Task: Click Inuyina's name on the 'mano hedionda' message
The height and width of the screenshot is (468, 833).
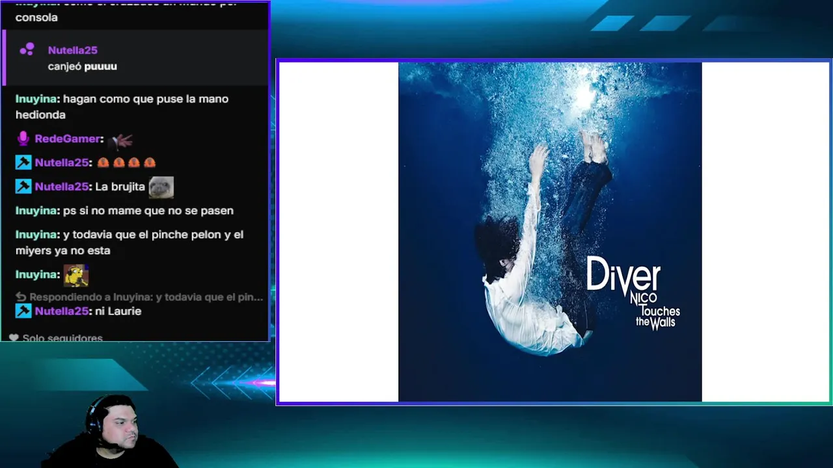Action: [36, 99]
